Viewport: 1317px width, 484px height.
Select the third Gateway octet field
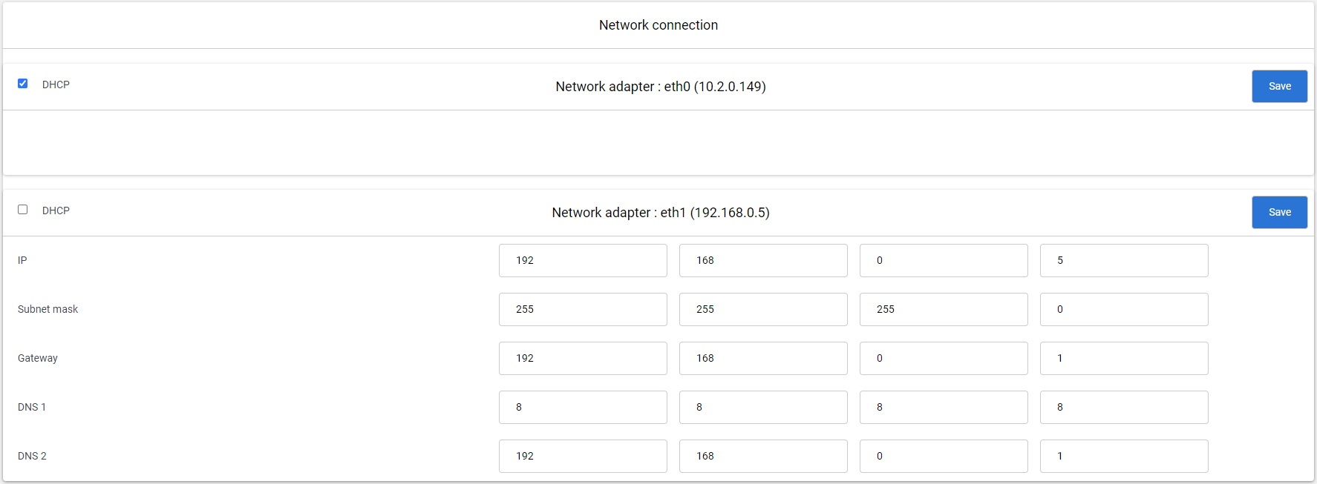pos(944,358)
